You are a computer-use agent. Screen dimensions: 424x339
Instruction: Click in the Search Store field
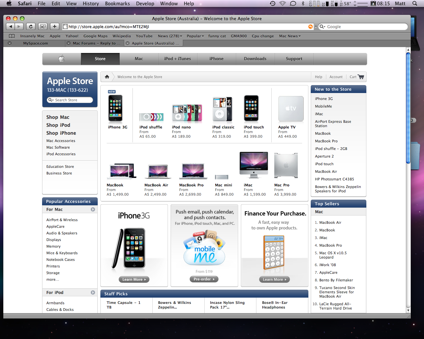click(70, 100)
